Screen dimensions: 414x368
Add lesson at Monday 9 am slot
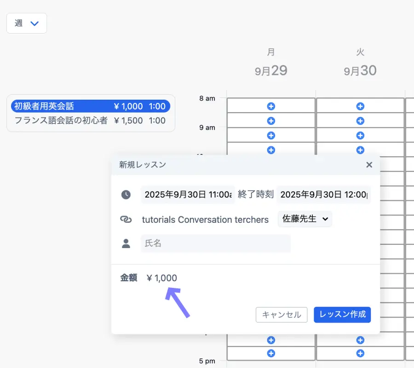(271, 121)
